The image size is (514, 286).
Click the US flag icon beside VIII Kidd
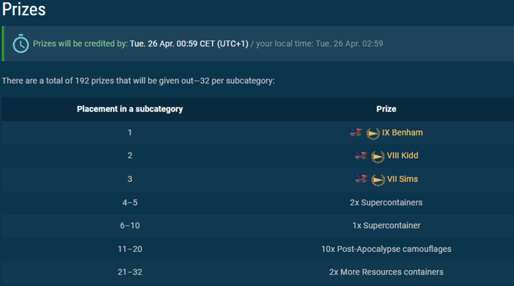pos(361,156)
